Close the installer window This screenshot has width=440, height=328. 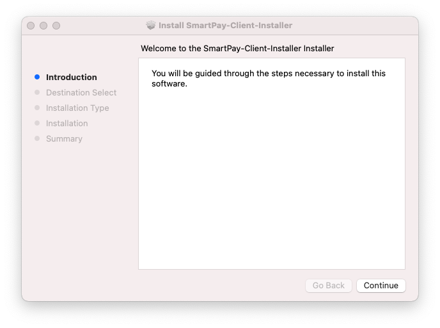(x=31, y=26)
